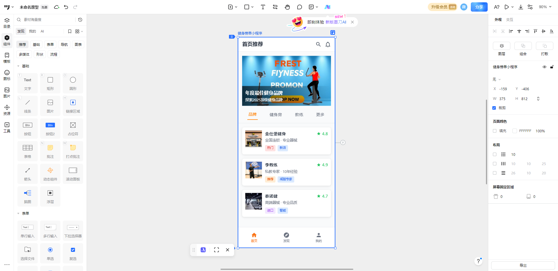The height and width of the screenshot is (271, 558).
Task: Click the 流程 category button
Action: pos(54,54)
